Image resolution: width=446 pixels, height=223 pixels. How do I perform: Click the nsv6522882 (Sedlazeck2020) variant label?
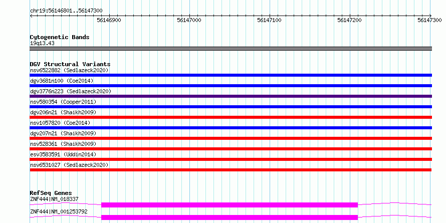tap(69, 70)
